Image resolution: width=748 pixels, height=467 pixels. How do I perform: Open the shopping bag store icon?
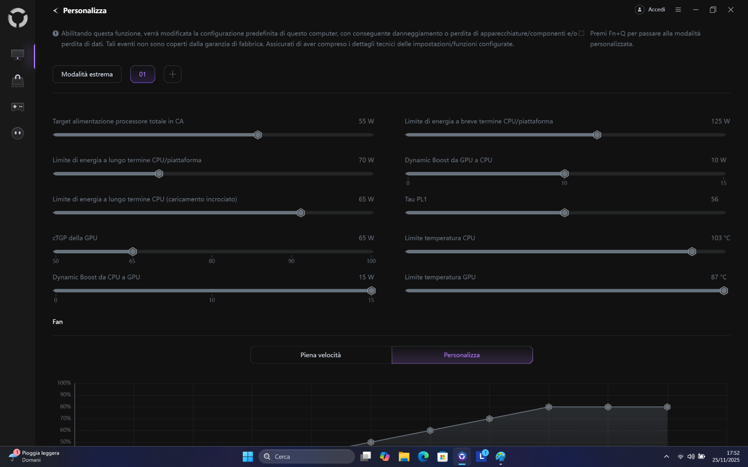point(18,81)
